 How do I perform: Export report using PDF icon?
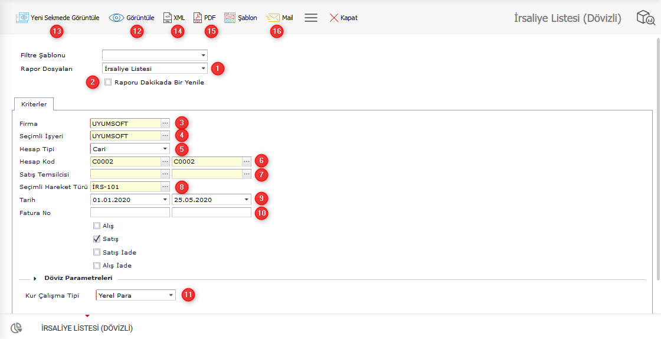198,18
